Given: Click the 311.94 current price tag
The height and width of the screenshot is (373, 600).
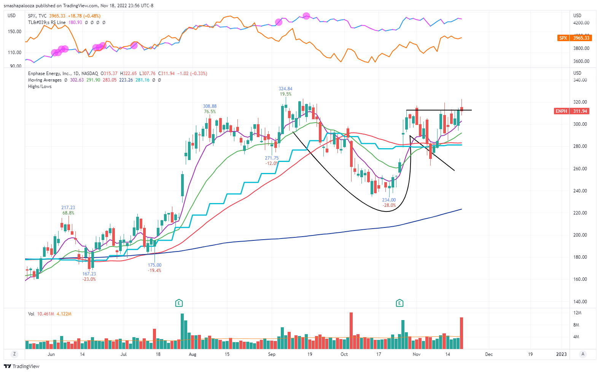Looking at the screenshot, I should coord(580,111).
